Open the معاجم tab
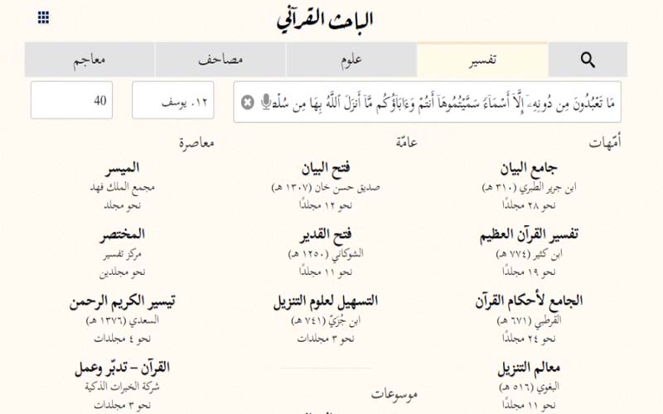Image resolution: width=663 pixels, height=414 pixels. (x=90, y=60)
